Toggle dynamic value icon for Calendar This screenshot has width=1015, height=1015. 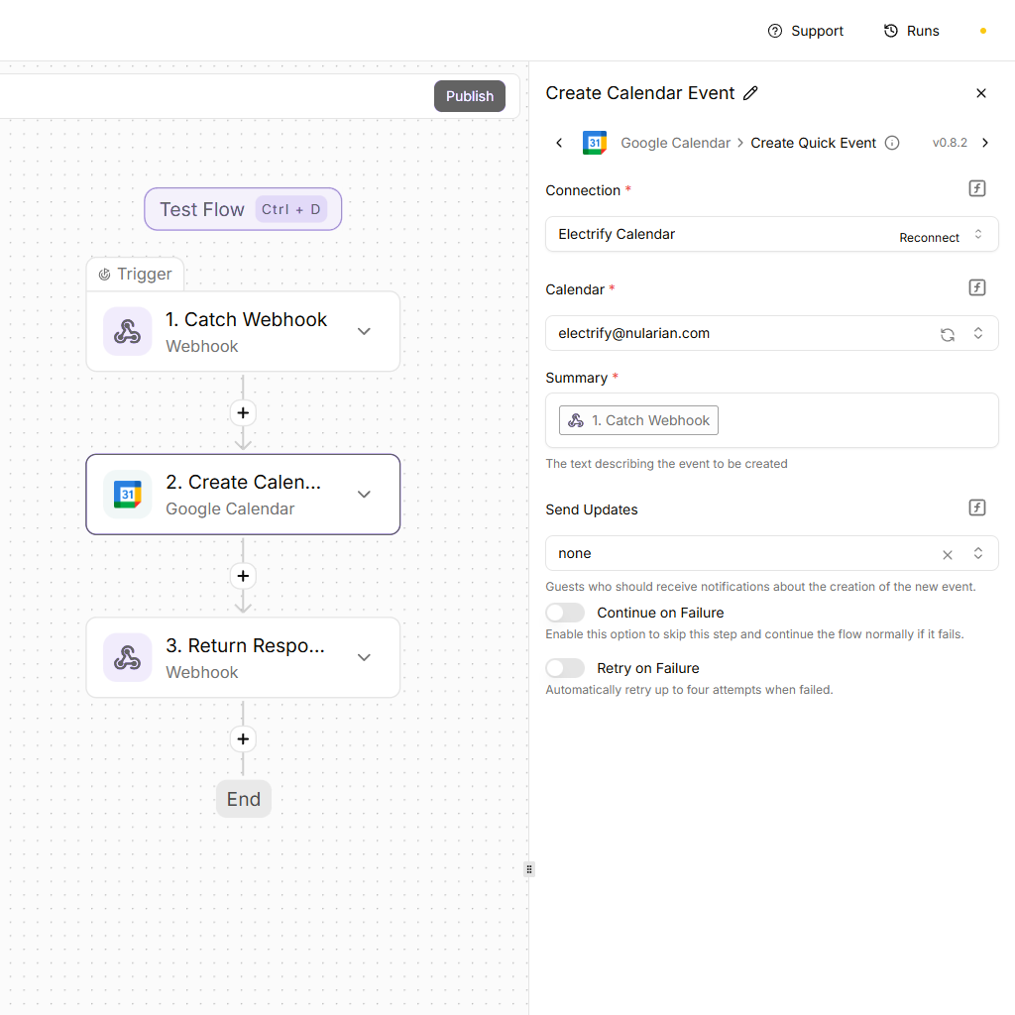pyautogui.click(x=976, y=287)
